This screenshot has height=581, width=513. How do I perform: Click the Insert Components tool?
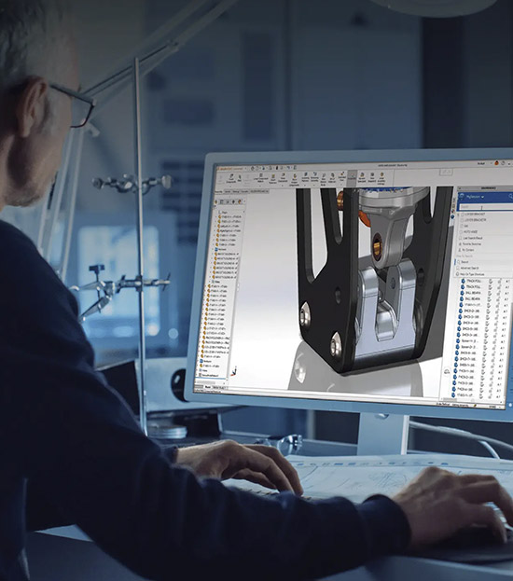pyautogui.click(x=231, y=178)
